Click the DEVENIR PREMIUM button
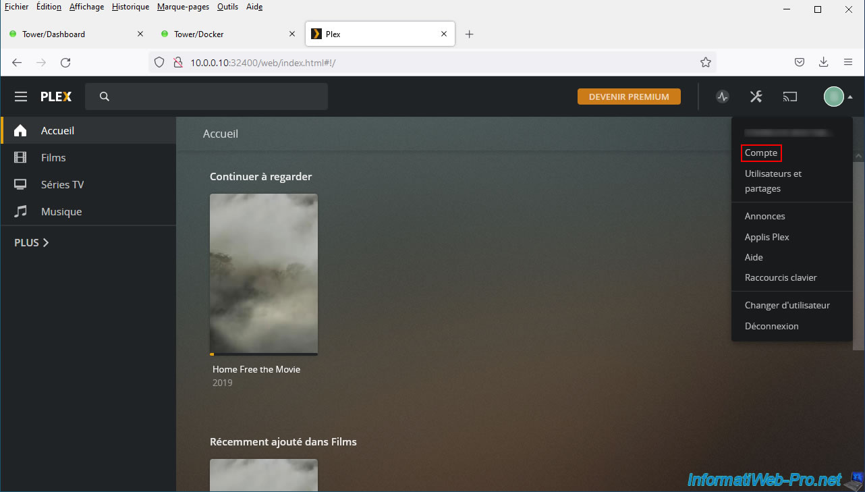Image resolution: width=865 pixels, height=492 pixels. (629, 97)
